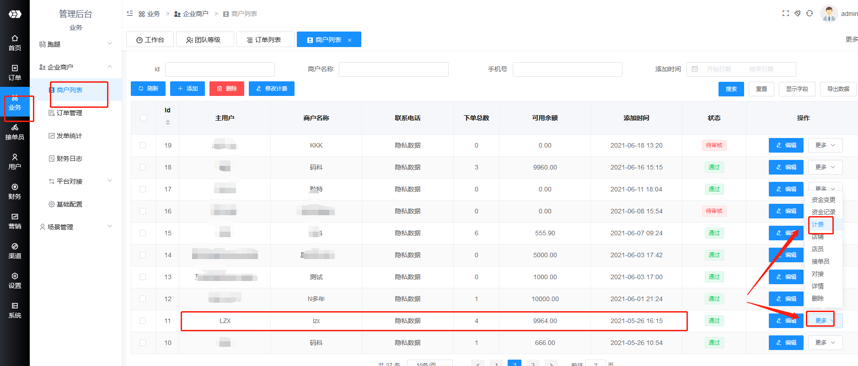
Task: Tick the select-all checkbox in table header
Action: pyautogui.click(x=144, y=118)
